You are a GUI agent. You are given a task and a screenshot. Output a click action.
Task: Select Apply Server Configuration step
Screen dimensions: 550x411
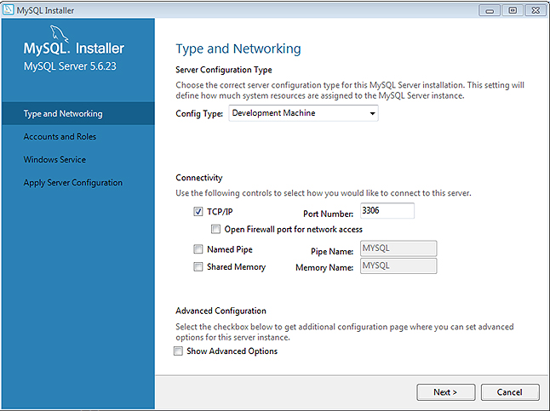click(73, 183)
